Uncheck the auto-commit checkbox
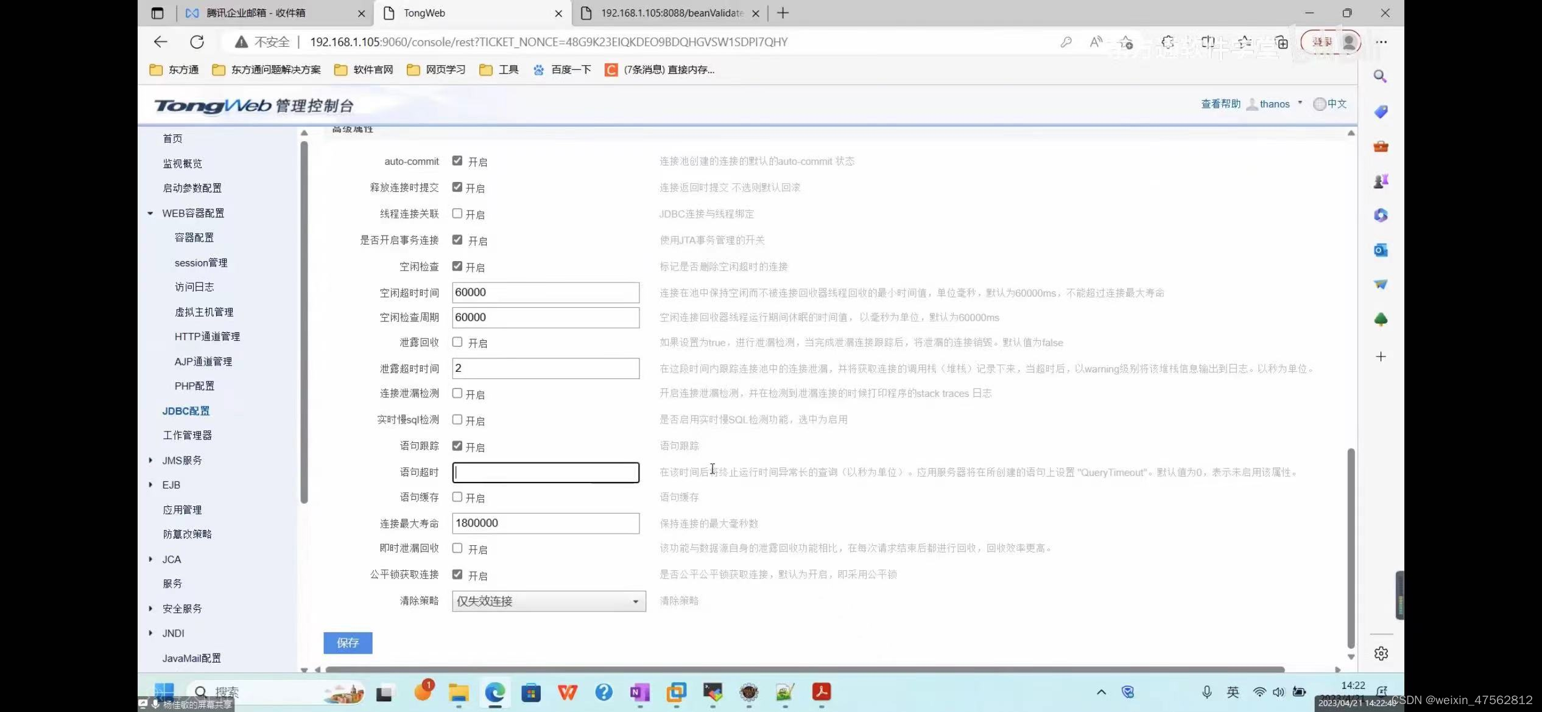1542x712 pixels. [457, 161]
